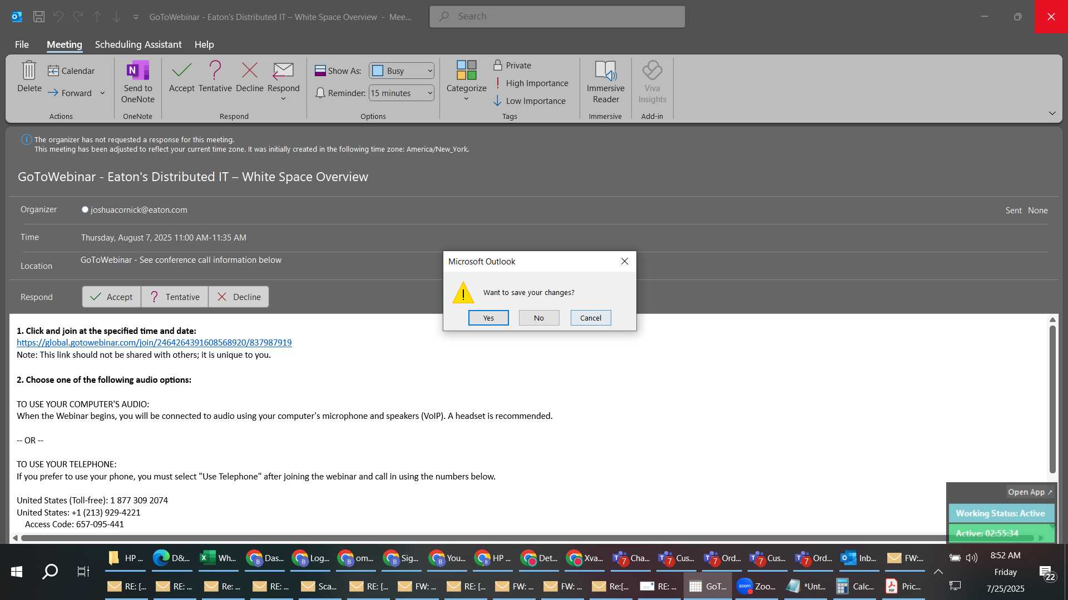Click the ribbon Decline X icon
The height and width of the screenshot is (600, 1068).
point(249,77)
